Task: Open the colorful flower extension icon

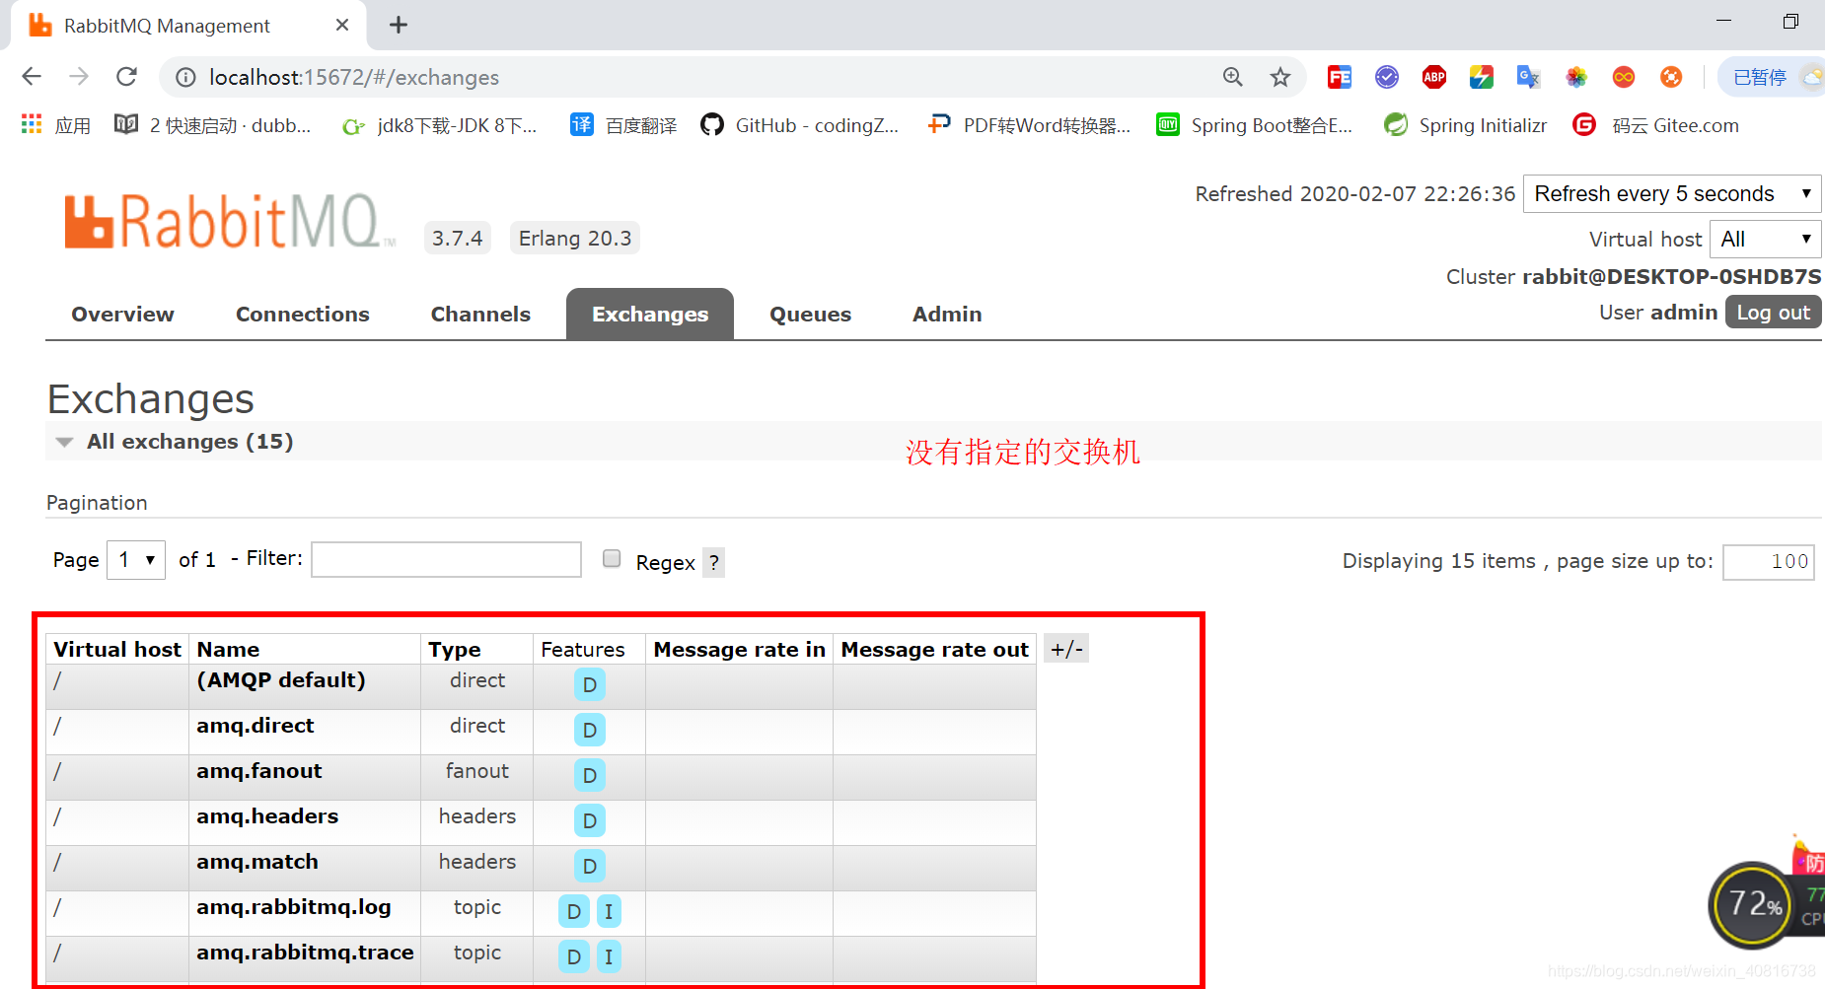Action: pos(1576,77)
